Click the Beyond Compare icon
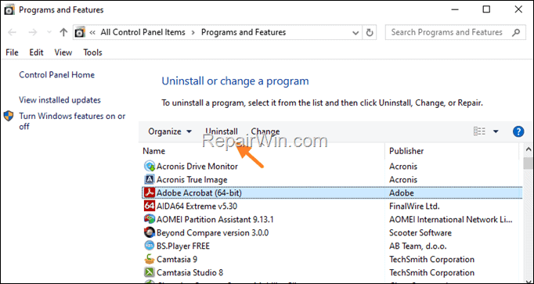 (x=150, y=232)
